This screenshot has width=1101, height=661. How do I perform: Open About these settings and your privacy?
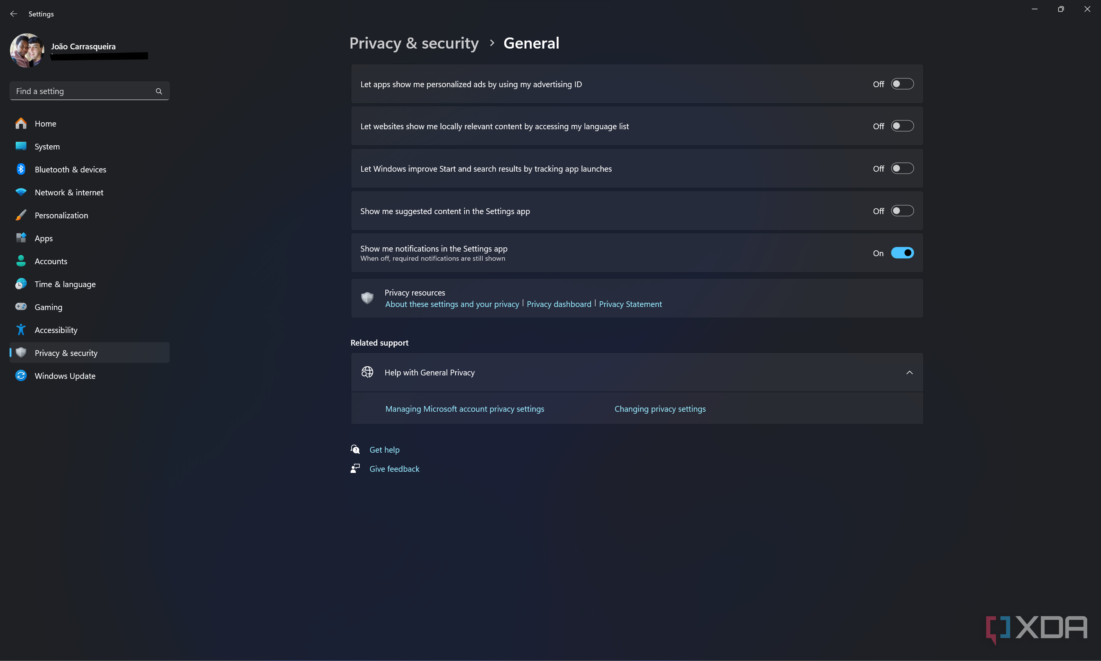click(x=452, y=304)
